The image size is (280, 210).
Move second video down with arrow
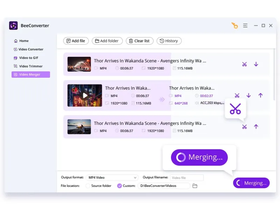248,96
